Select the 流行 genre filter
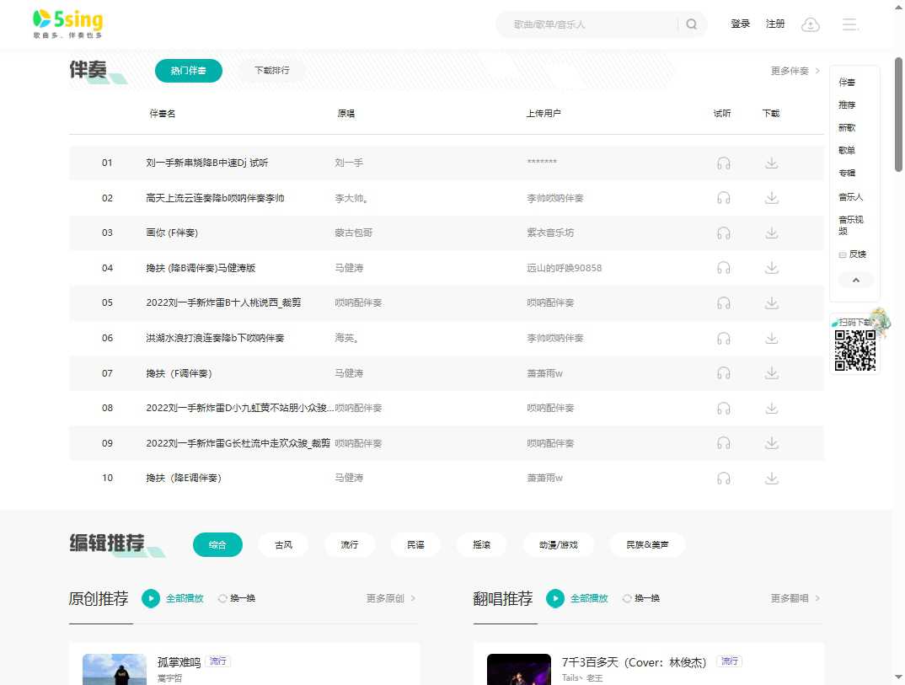905x685 pixels. [349, 545]
